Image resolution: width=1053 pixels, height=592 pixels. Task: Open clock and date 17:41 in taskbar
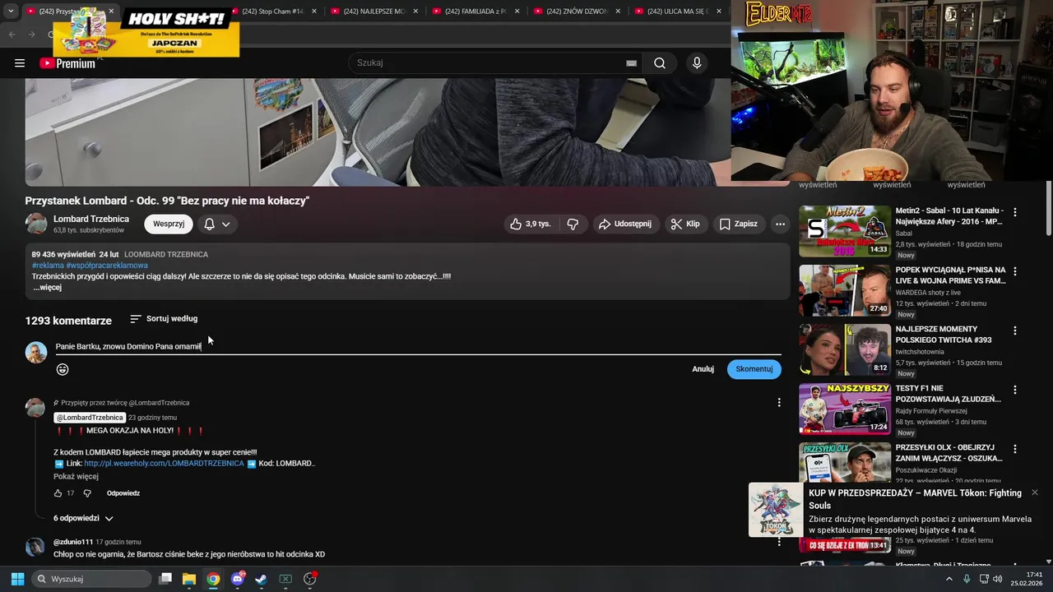tap(1027, 579)
